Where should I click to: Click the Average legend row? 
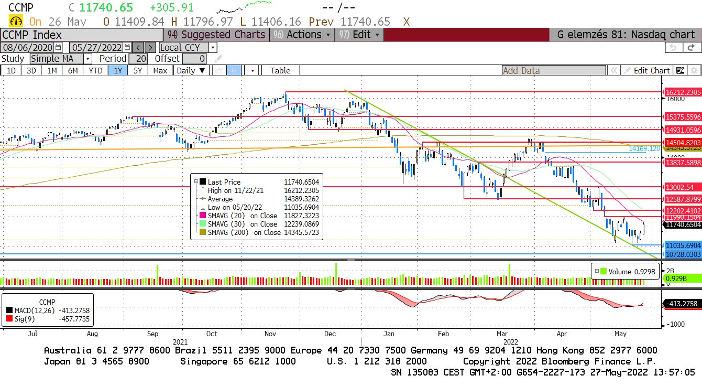(260, 199)
